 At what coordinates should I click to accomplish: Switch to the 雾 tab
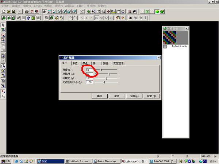[x=94, y=63]
